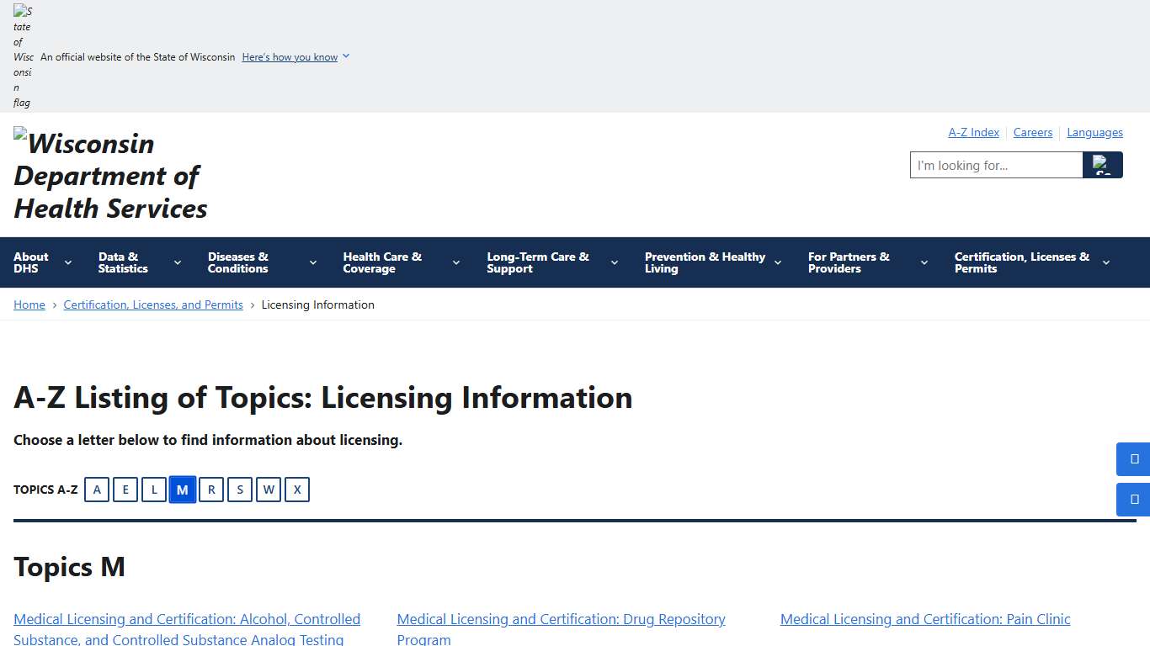Open the Medical Licensing Pain Clinic link
This screenshot has width=1150, height=646.
[924, 619]
